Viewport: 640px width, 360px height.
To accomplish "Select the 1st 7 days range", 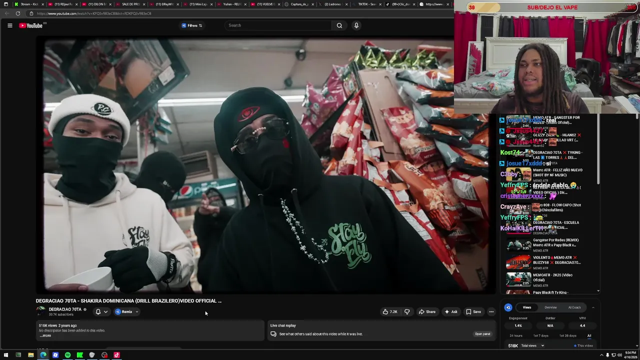I will coord(540,336).
